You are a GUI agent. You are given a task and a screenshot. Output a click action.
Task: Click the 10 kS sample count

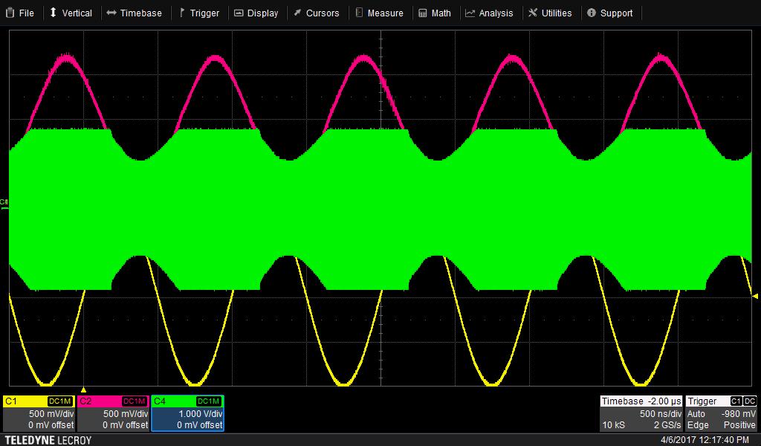pyautogui.click(x=613, y=425)
